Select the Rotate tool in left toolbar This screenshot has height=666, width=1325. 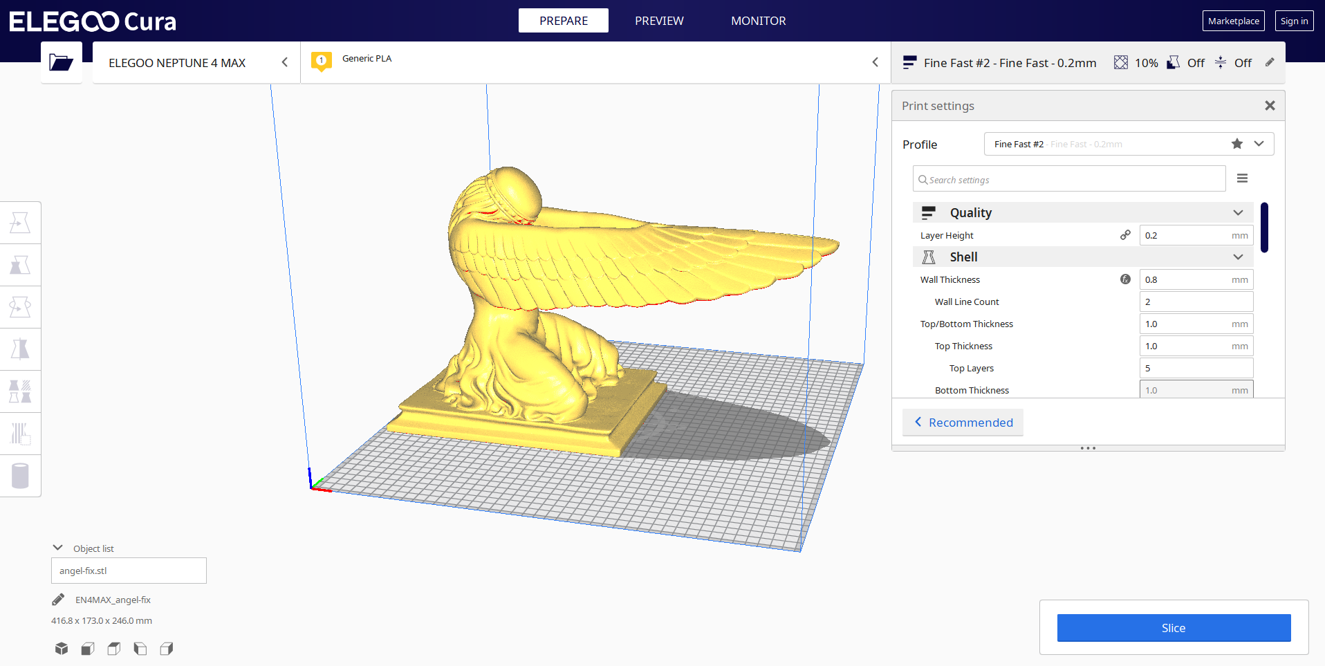click(20, 307)
